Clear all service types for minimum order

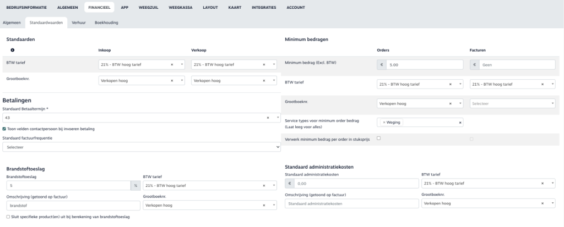pos(460,122)
